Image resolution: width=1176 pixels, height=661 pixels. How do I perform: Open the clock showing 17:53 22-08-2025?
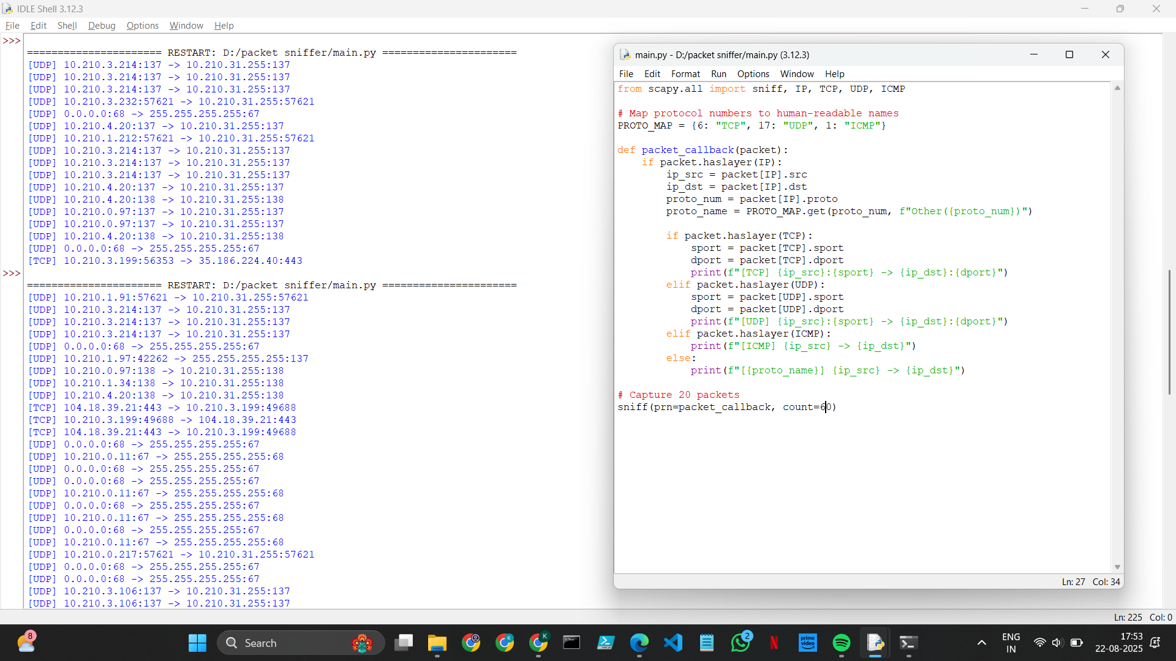click(x=1119, y=643)
